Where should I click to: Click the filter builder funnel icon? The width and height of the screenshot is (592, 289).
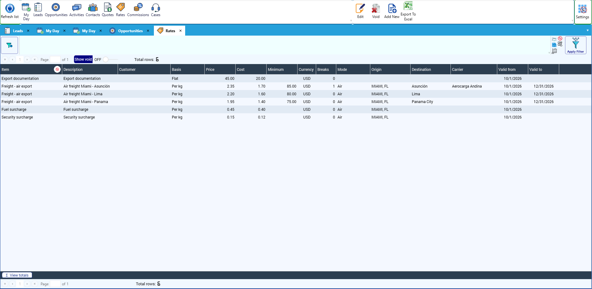pos(10,45)
